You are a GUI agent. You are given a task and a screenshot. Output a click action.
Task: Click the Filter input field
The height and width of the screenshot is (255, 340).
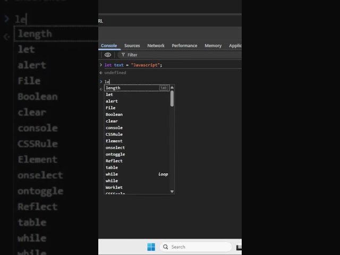pyautogui.click(x=180, y=55)
